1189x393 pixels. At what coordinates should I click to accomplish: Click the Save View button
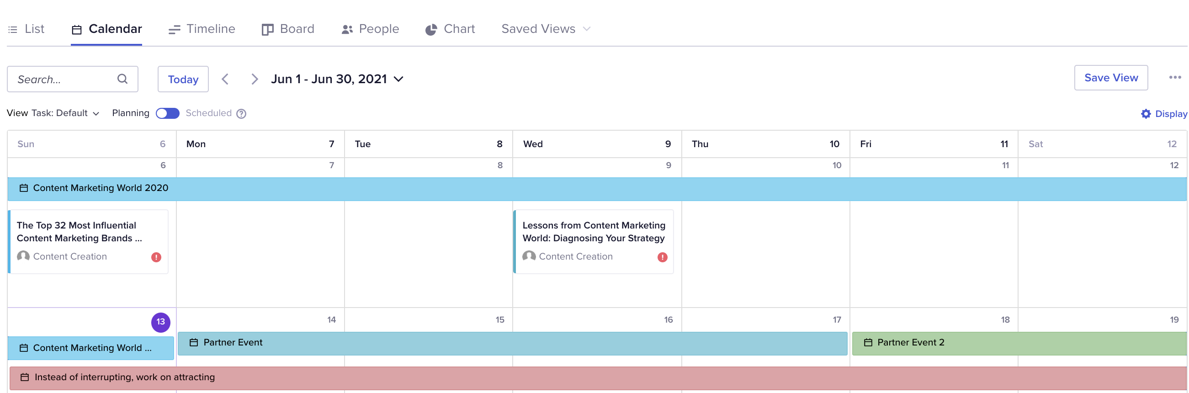[1111, 78]
